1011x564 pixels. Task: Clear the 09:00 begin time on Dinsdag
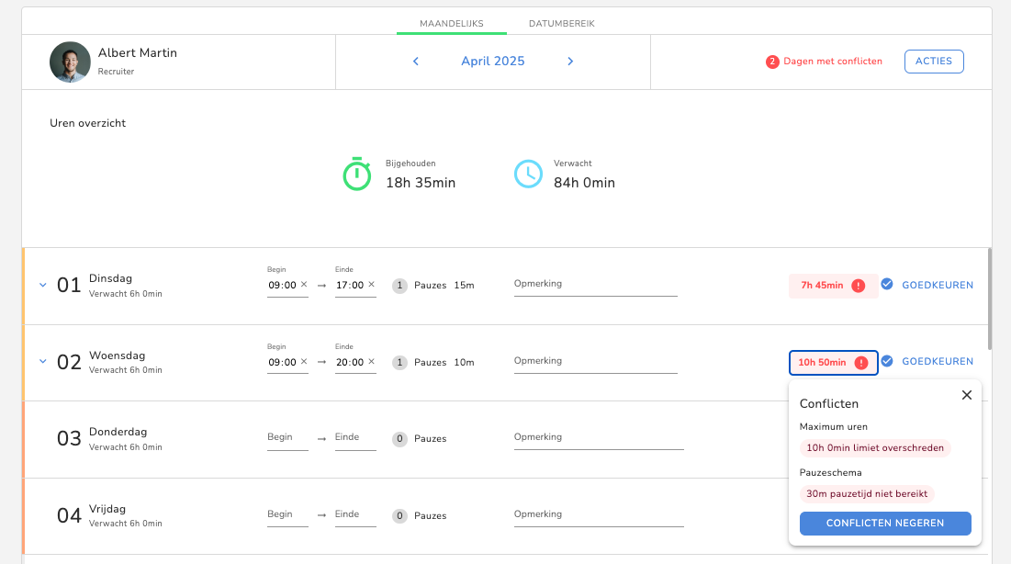pyautogui.click(x=304, y=285)
